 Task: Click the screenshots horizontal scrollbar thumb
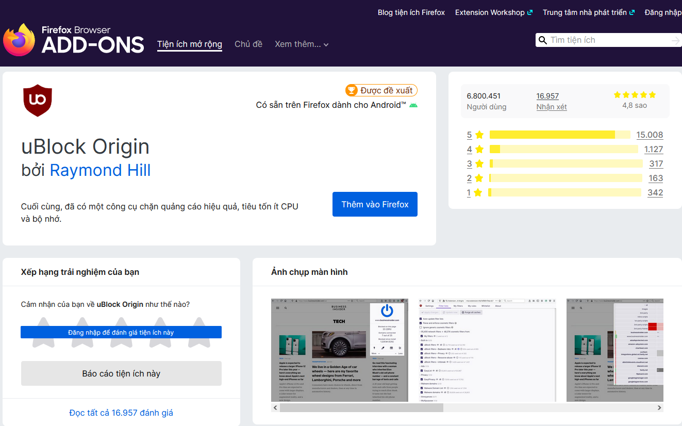[x=361, y=407]
